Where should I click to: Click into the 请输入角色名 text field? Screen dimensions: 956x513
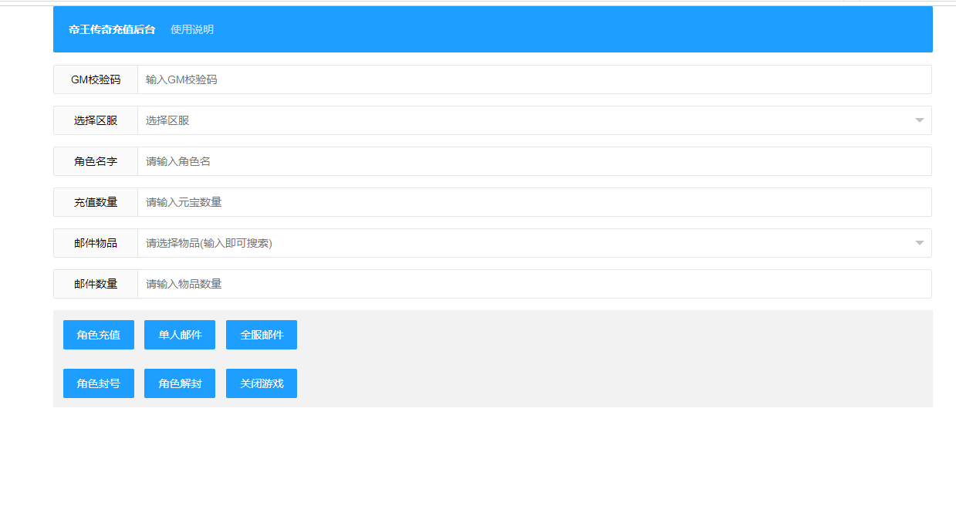pyautogui.click(x=534, y=161)
